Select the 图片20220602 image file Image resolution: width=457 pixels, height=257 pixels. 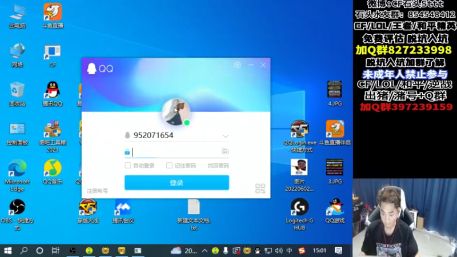click(x=299, y=175)
